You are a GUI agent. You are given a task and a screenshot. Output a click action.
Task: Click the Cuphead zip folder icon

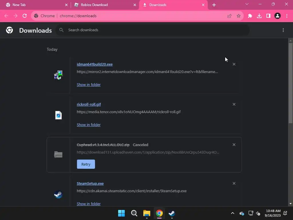pyautogui.click(x=58, y=155)
